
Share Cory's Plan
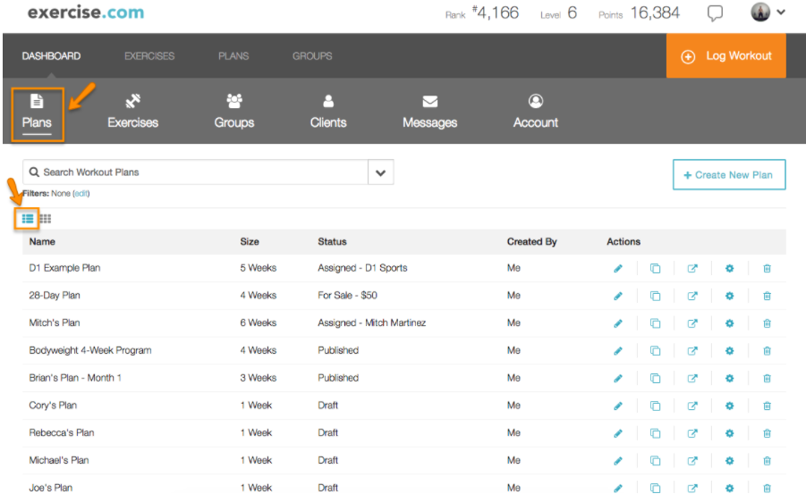[x=692, y=406]
